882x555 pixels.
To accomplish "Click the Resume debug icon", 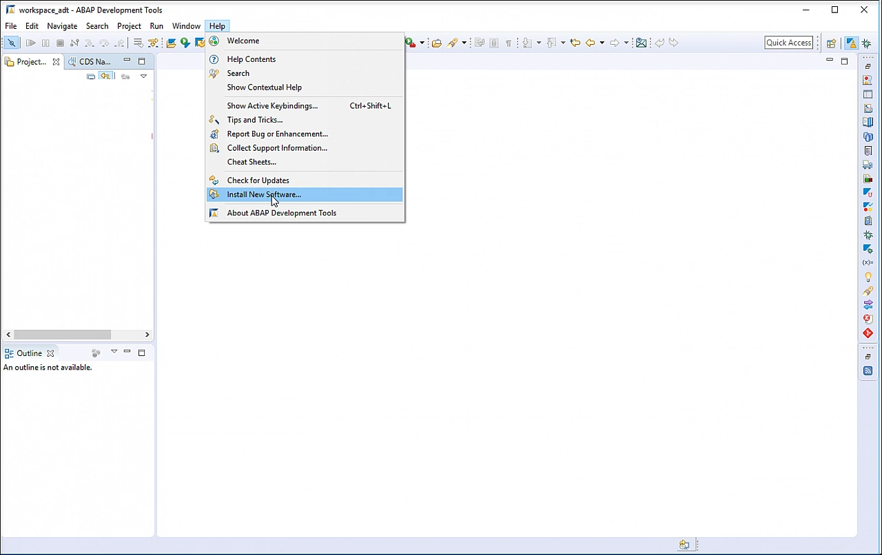I will click(30, 43).
